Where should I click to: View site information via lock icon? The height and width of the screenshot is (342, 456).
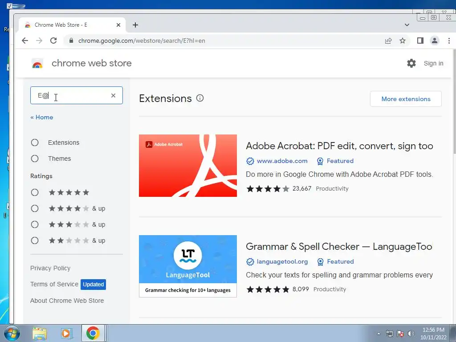tap(71, 41)
